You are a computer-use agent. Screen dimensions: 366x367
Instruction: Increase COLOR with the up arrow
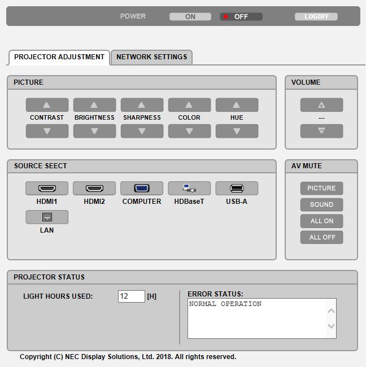tap(189, 105)
